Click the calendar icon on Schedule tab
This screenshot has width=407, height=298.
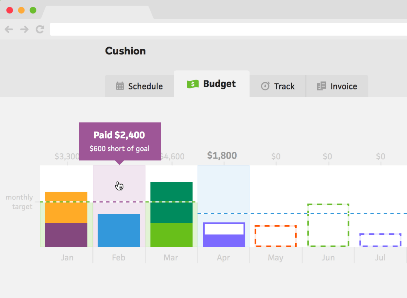pyautogui.click(x=120, y=86)
